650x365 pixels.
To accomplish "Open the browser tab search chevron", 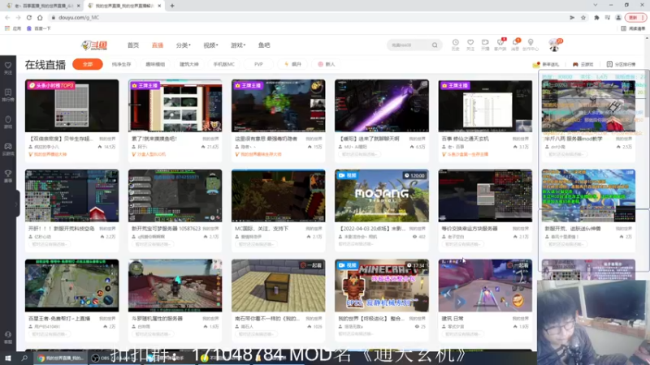I will [596, 5].
